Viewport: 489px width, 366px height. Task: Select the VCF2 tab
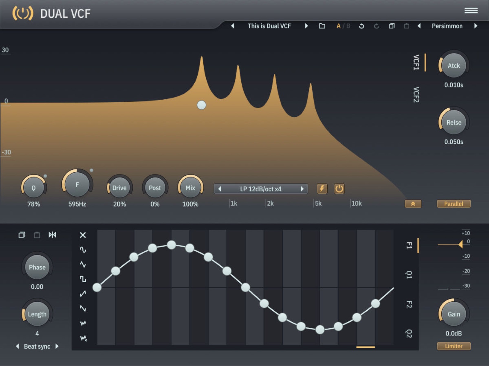416,95
